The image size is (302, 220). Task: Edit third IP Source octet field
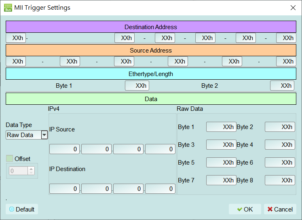128,149
